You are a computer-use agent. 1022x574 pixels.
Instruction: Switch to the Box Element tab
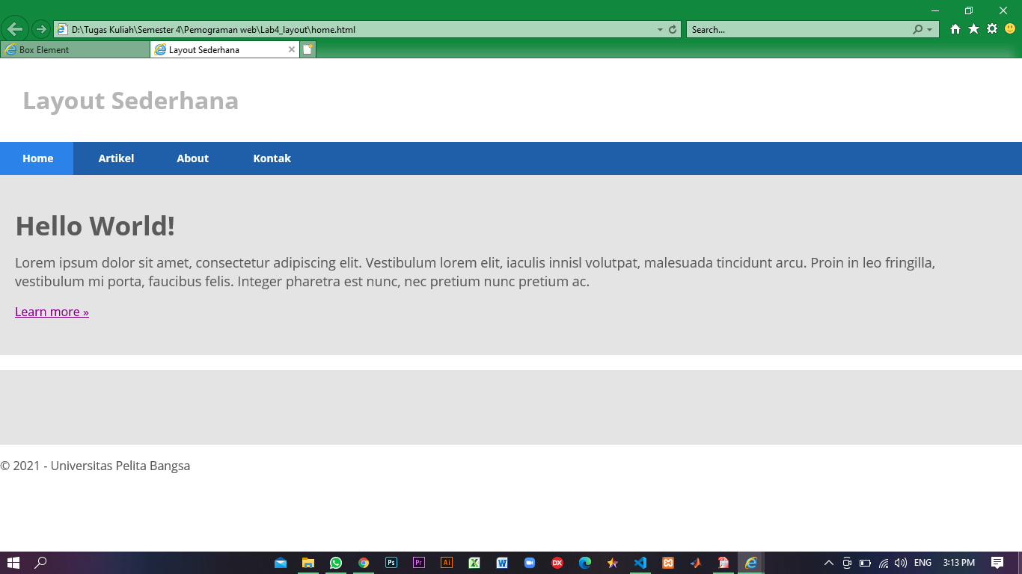tap(75, 49)
